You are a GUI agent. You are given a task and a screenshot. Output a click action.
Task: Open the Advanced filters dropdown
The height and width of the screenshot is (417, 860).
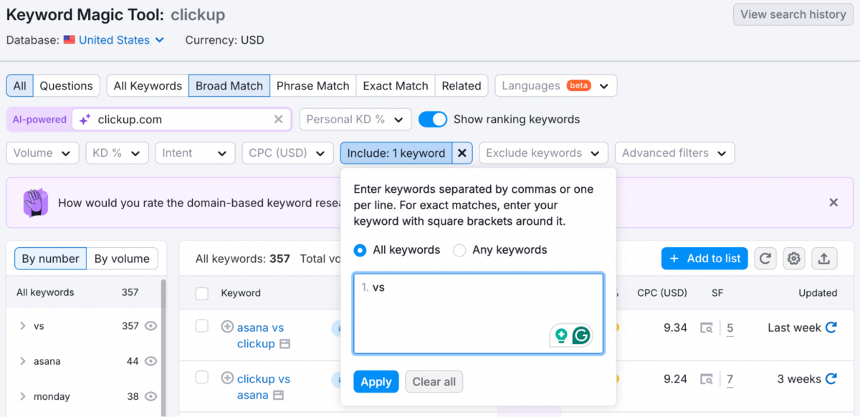[x=674, y=153]
